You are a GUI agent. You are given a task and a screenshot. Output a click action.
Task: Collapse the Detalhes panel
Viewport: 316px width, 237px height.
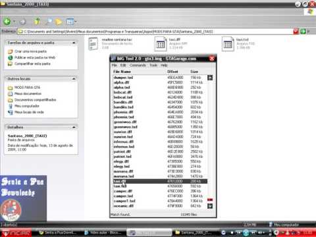click(x=74, y=127)
